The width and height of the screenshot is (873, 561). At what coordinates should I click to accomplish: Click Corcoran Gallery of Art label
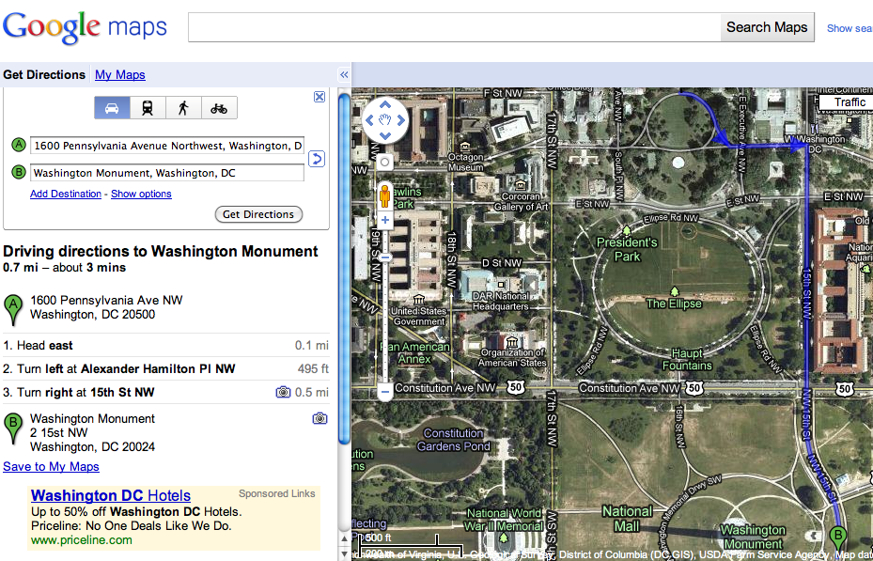521,201
